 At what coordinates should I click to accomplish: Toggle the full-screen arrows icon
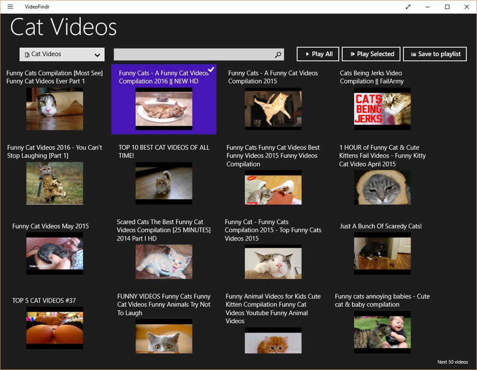point(408,7)
